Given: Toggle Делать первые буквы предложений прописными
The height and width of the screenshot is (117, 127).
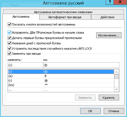Looking at the screenshot, I should coord(9,38).
